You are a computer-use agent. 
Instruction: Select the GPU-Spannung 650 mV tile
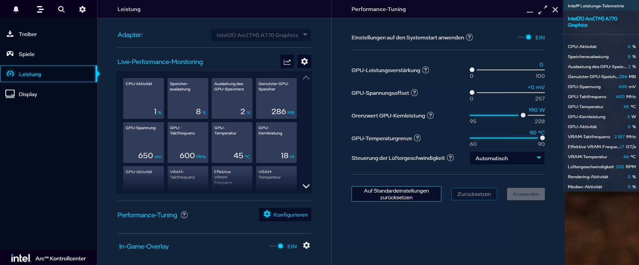[144, 143]
